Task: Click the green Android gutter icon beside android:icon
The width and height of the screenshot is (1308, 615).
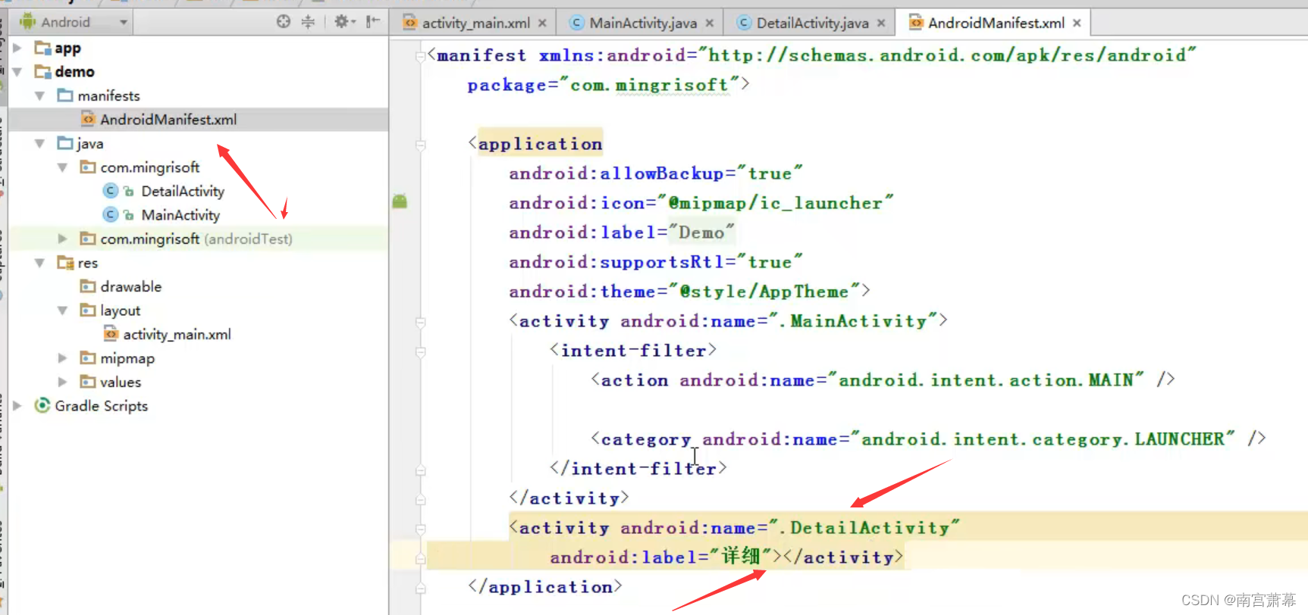Action: point(400,201)
